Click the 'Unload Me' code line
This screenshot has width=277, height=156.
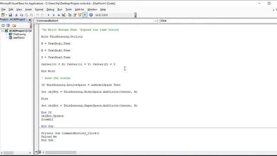pos(49,136)
